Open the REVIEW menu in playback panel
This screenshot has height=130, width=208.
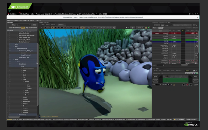(179, 71)
